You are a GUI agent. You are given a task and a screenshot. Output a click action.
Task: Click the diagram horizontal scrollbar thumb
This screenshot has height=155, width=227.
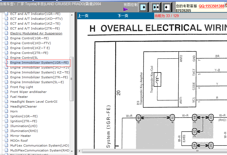(x=154, y=151)
